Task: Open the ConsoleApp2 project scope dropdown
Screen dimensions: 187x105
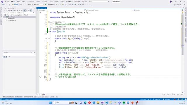Action: (60, 10)
